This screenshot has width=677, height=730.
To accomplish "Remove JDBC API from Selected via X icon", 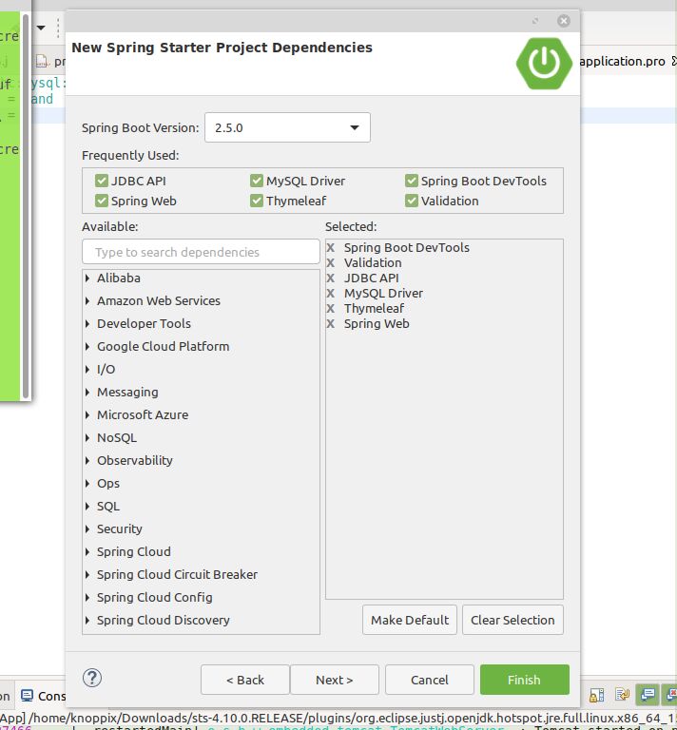I will click(331, 279).
